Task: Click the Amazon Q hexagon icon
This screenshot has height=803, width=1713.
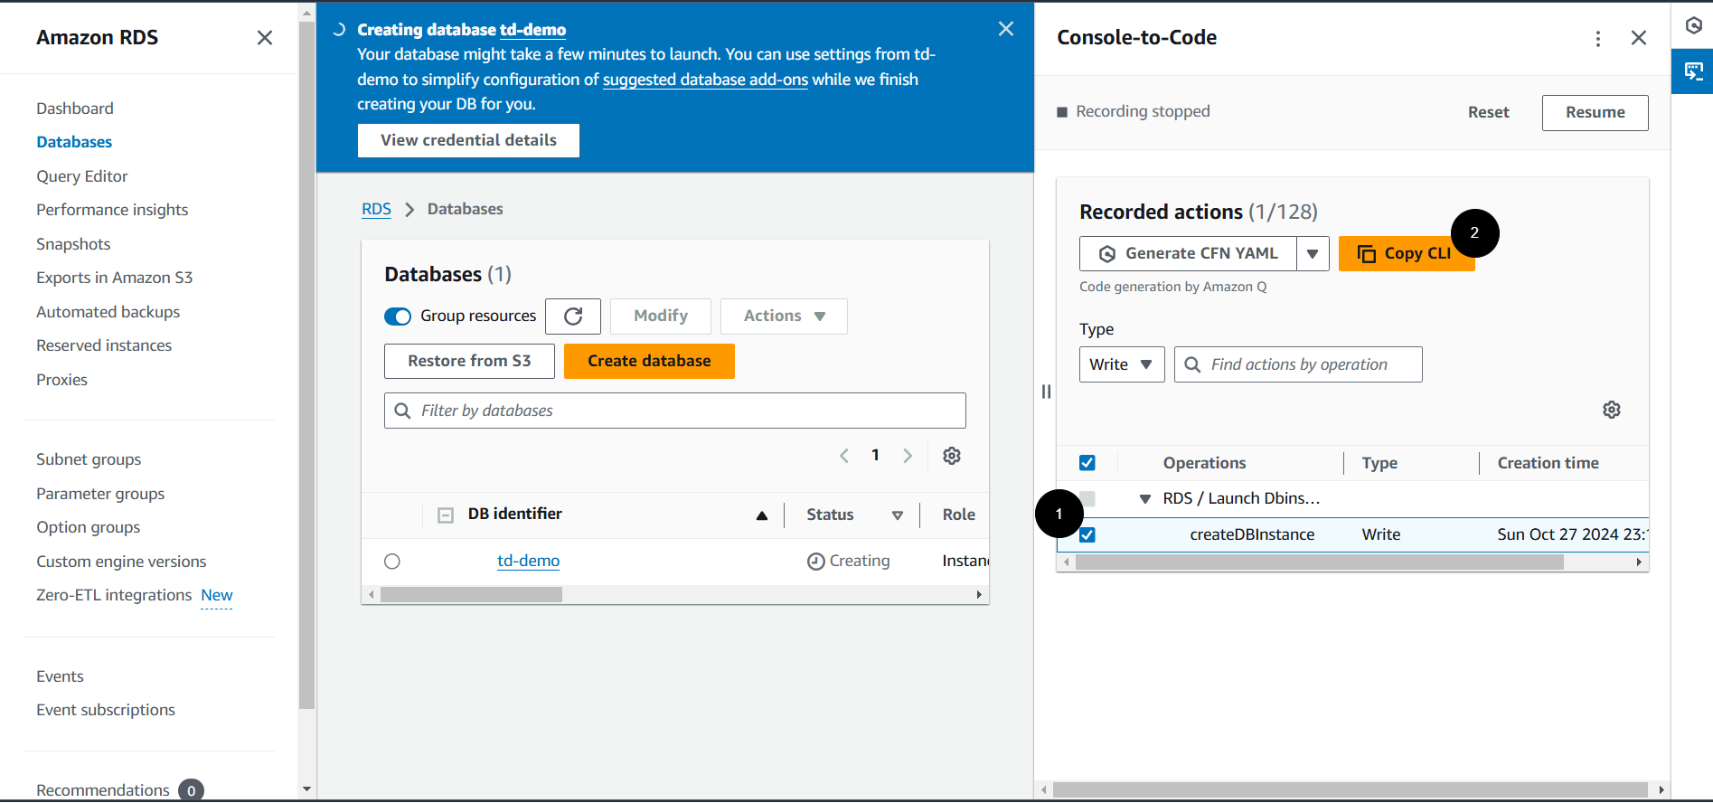Action: (x=1693, y=25)
